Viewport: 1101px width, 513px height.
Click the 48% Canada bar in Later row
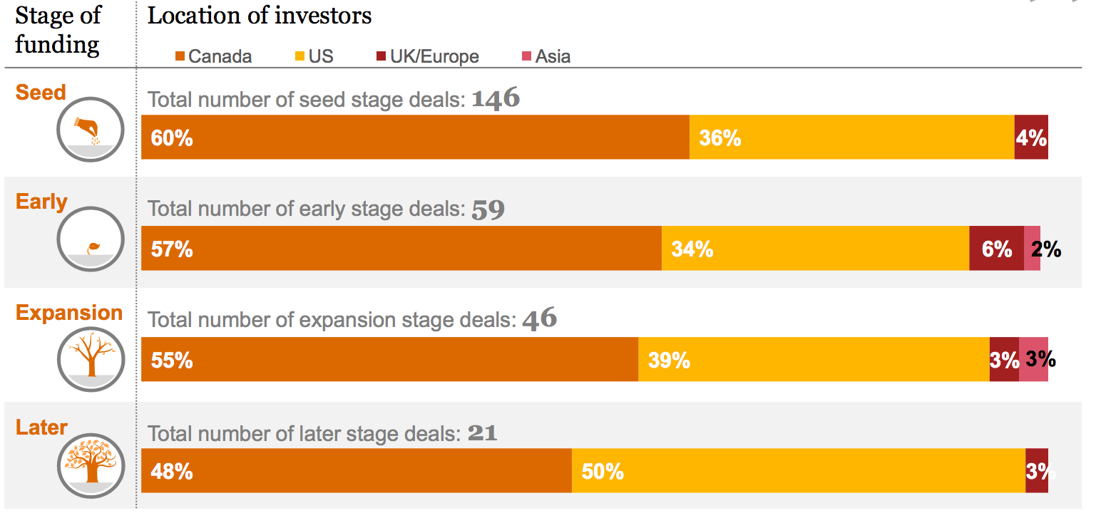coord(357,470)
